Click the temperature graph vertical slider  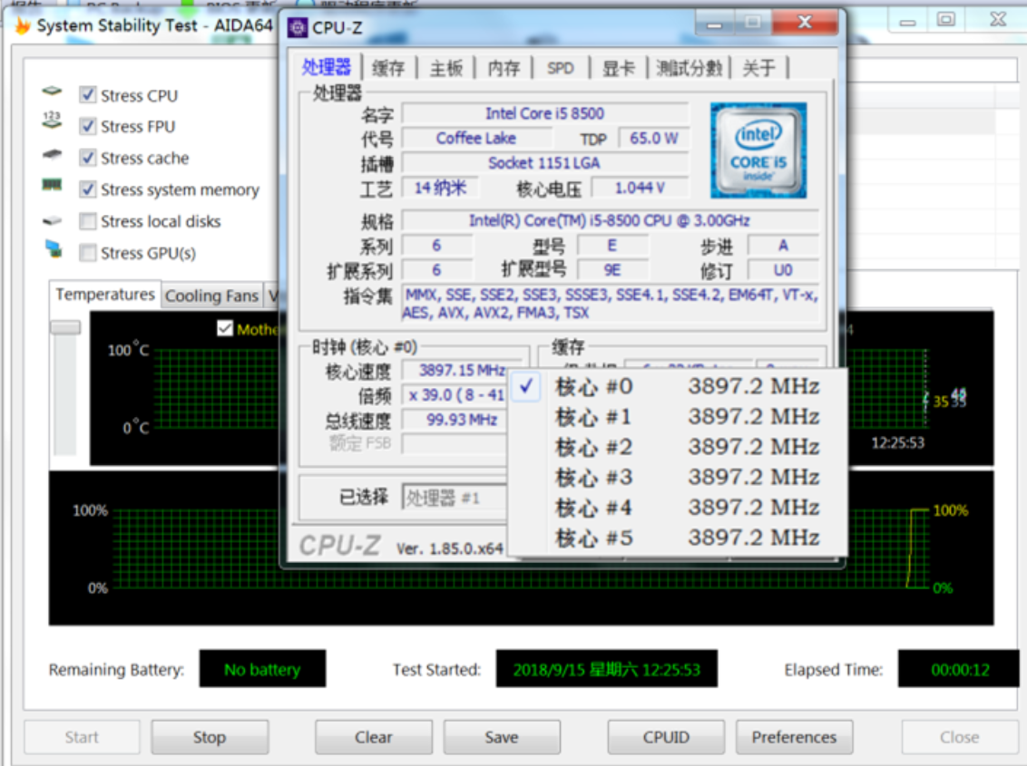[65, 328]
